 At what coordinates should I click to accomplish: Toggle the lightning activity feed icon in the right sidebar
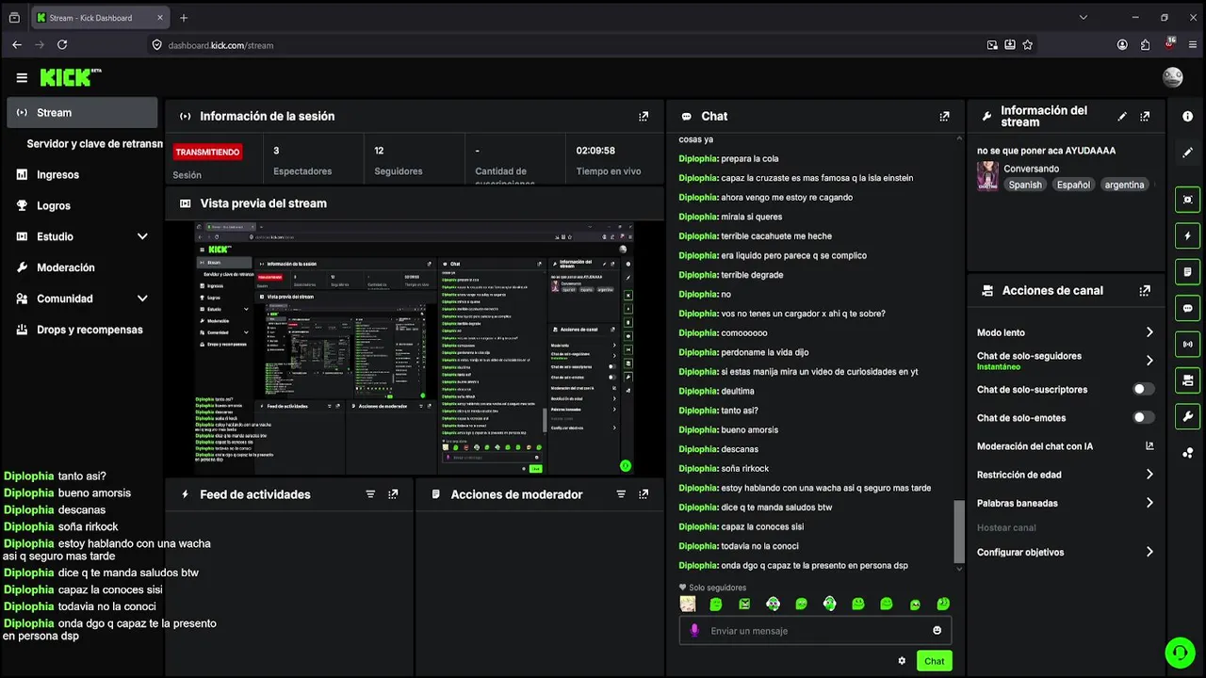[x=1187, y=235]
